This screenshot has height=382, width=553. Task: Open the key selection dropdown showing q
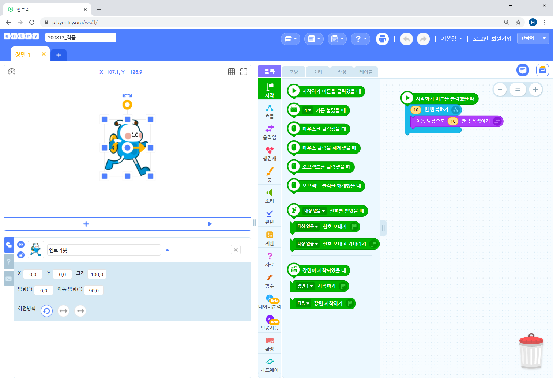(308, 110)
